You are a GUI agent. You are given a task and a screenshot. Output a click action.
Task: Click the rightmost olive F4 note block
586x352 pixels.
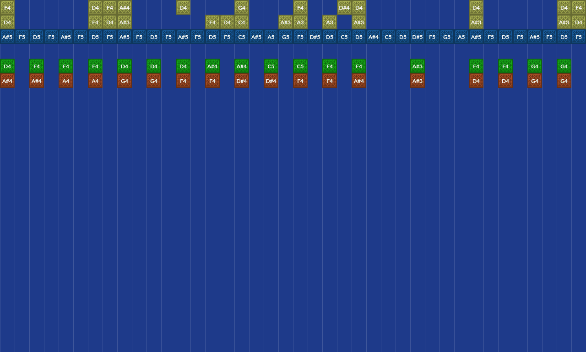[x=579, y=7]
